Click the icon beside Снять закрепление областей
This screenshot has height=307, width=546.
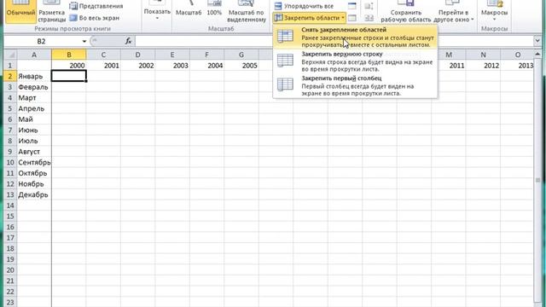click(285, 37)
